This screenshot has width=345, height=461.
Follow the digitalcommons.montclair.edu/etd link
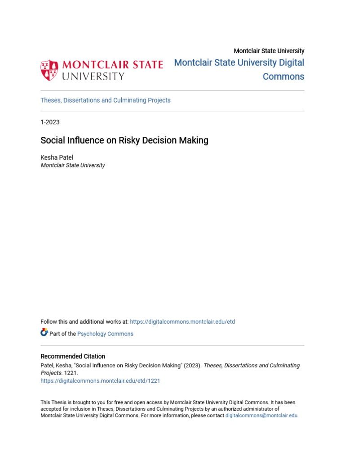[x=182, y=322]
